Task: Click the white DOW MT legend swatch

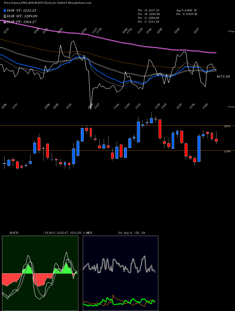Action: point(5,16)
